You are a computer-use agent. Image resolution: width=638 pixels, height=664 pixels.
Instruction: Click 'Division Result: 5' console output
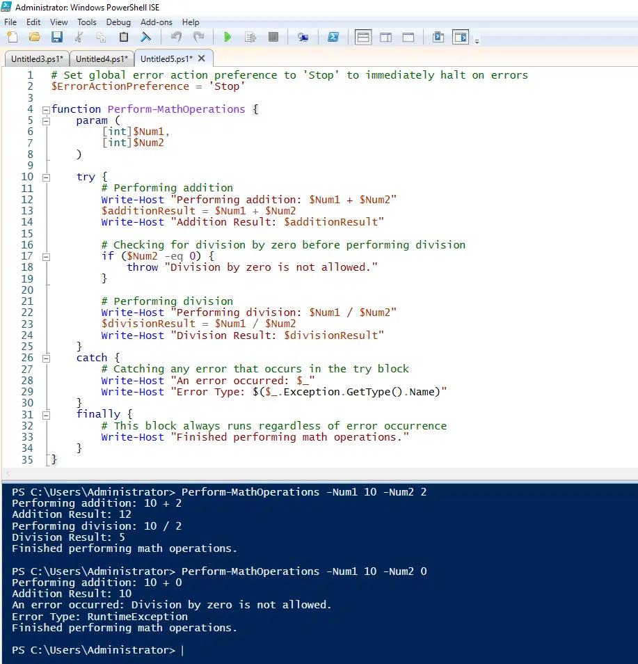point(69,537)
